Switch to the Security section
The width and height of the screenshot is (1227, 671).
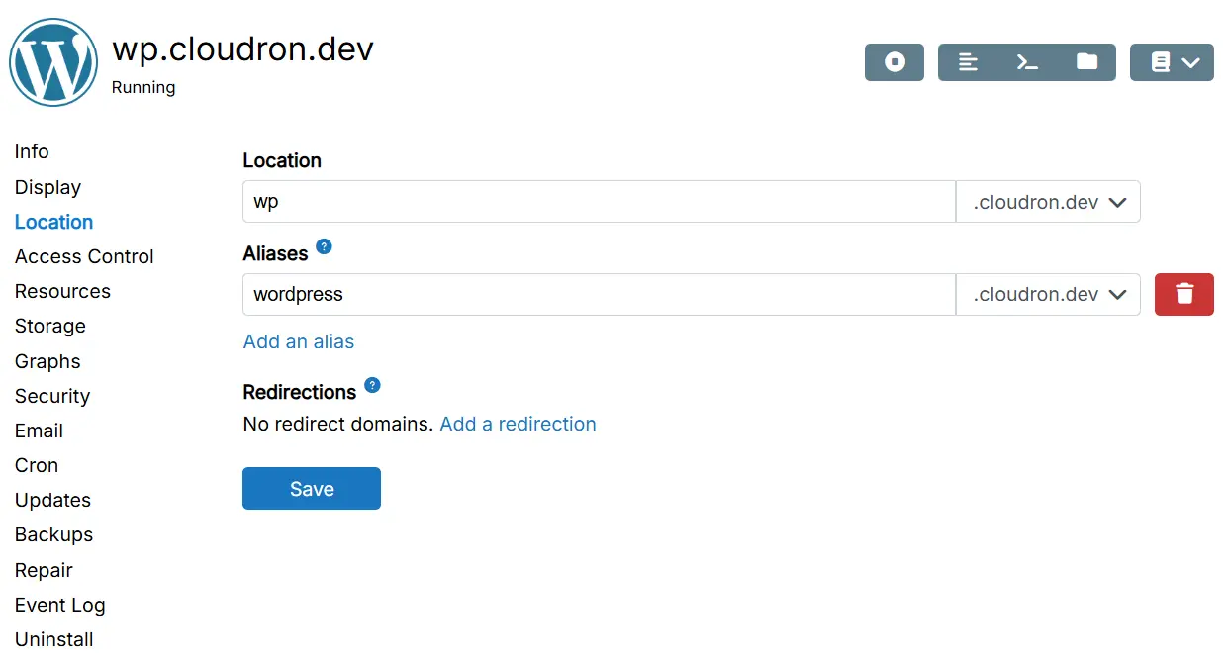pos(52,396)
